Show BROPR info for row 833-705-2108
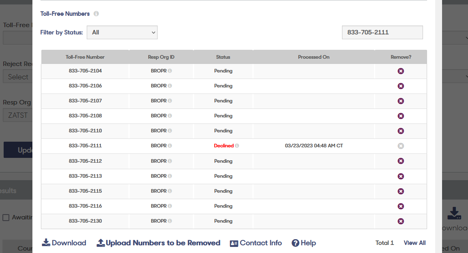 170,116
